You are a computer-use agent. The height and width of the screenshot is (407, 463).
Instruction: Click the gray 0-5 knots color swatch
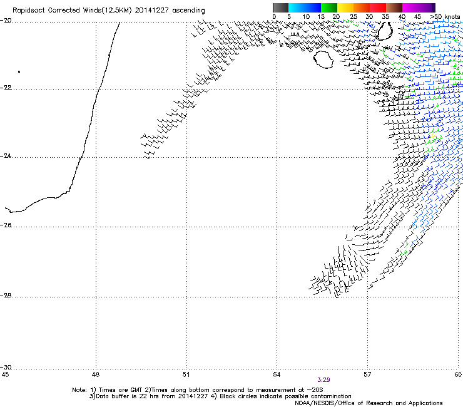point(280,8)
